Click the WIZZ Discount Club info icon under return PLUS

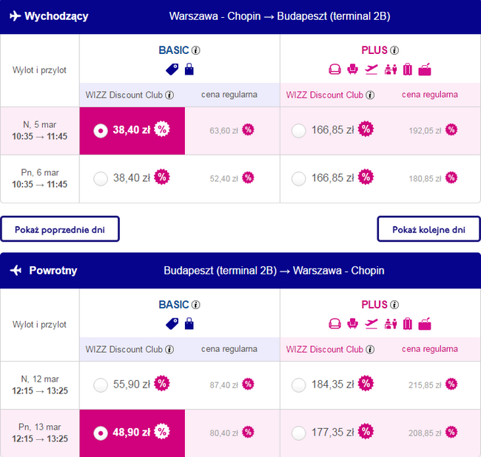[x=369, y=349]
